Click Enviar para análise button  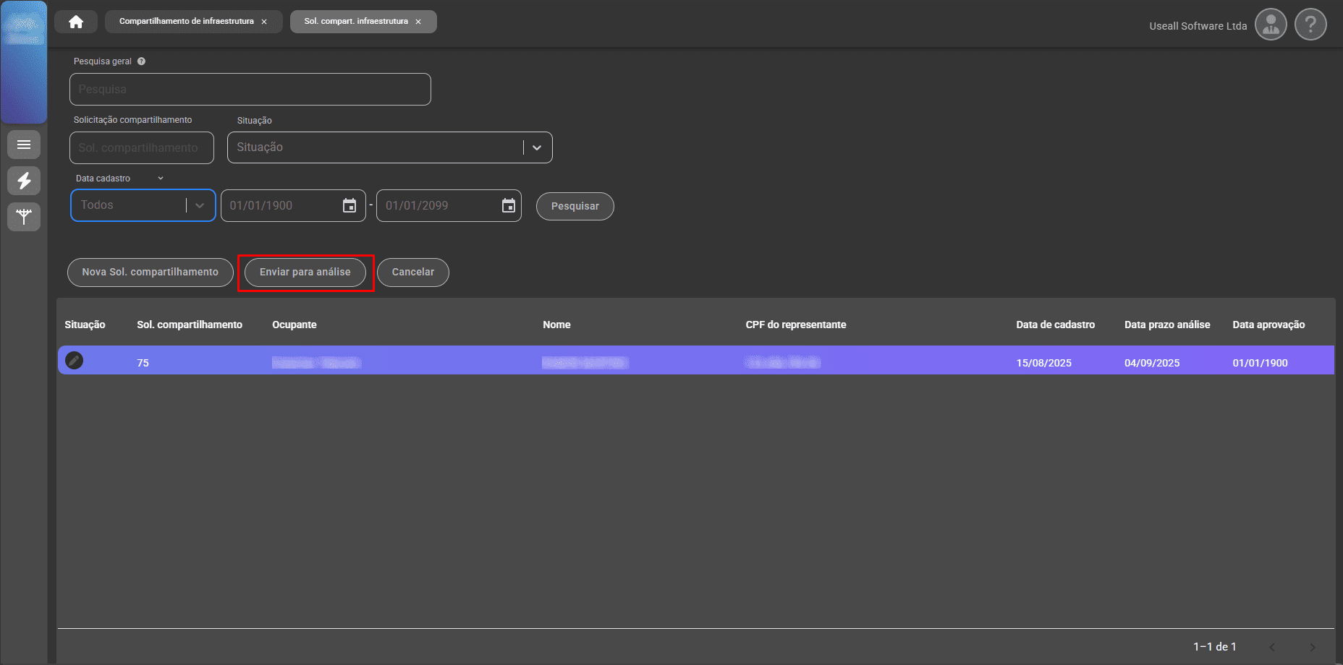coord(305,273)
